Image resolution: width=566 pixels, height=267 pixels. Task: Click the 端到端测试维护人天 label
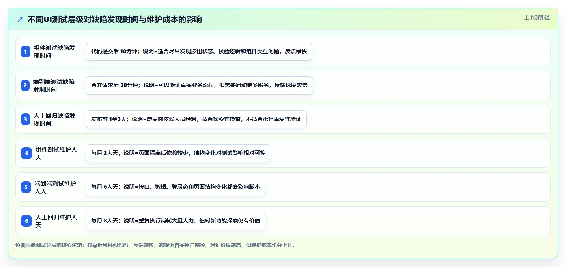tap(55, 187)
